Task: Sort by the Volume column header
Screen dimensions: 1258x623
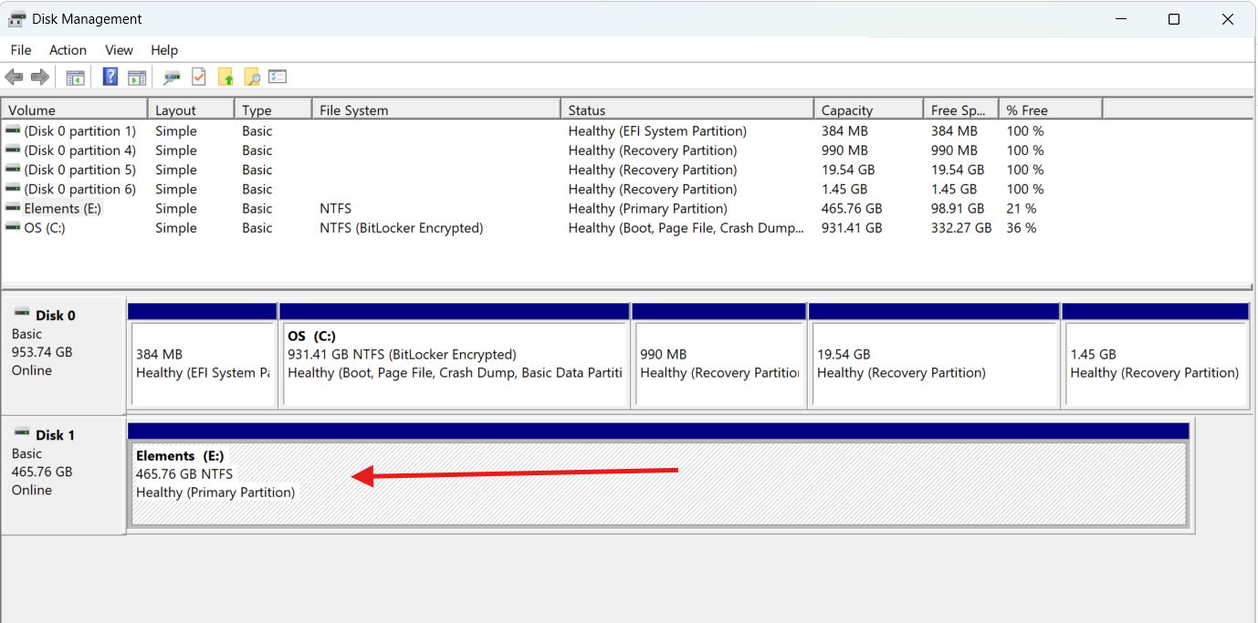Action: (x=75, y=109)
